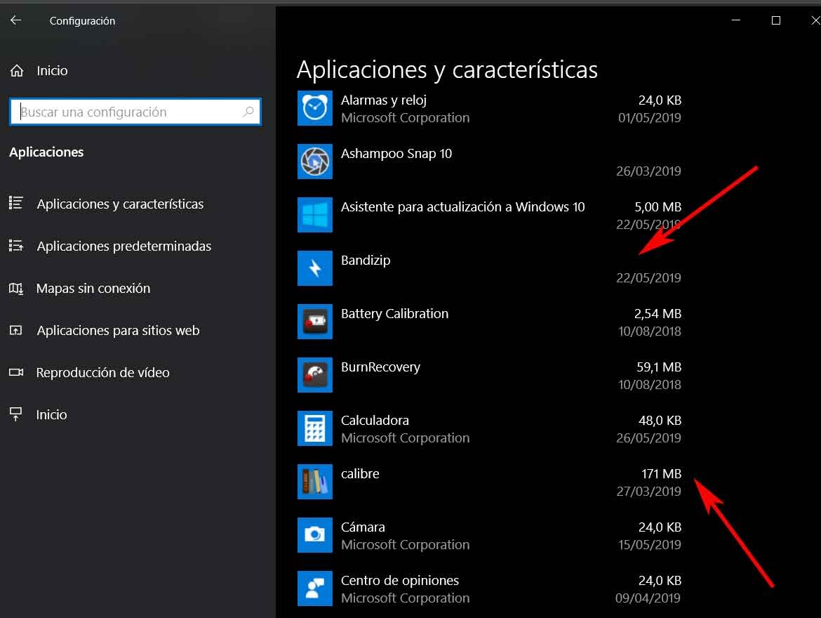Image resolution: width=821 pixels, height=618 pixels.
Task: Click the Configuración window title
Action: [x=82, y=21]
